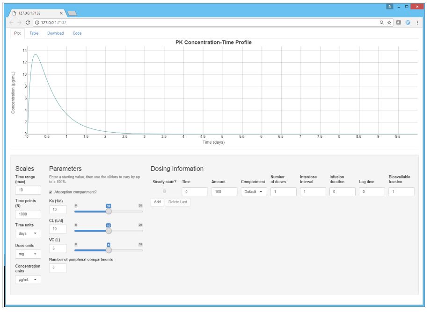Click the Time points (N) input field
This screenshot has width=430, height=312.
point(28,214)
